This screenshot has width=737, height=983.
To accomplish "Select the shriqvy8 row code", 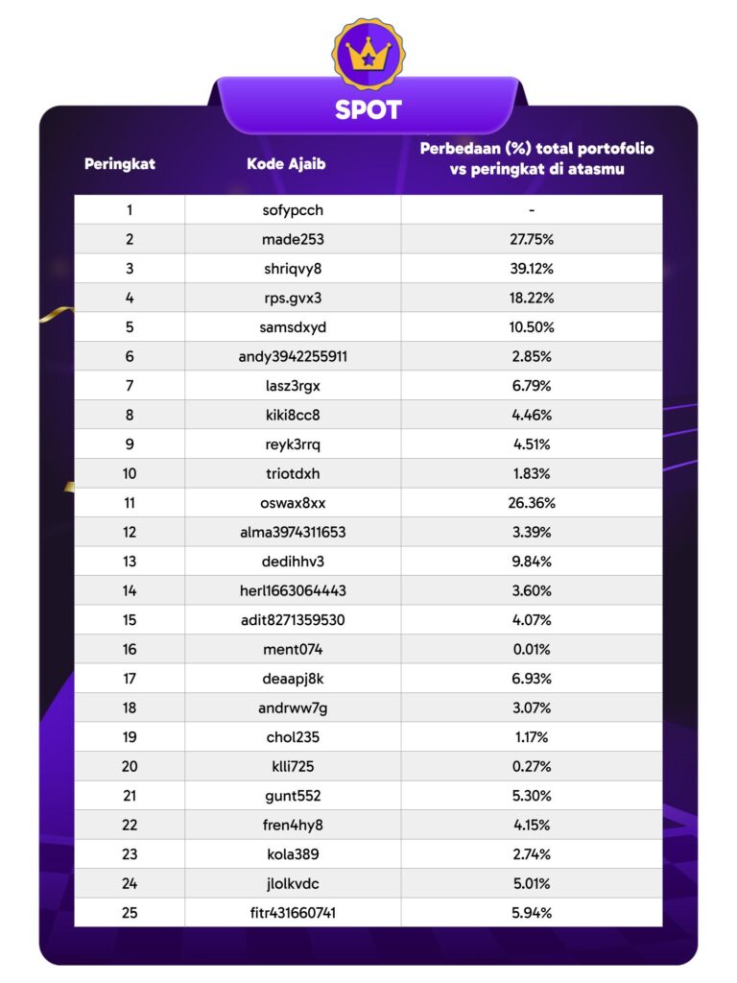I will point(293,269).
